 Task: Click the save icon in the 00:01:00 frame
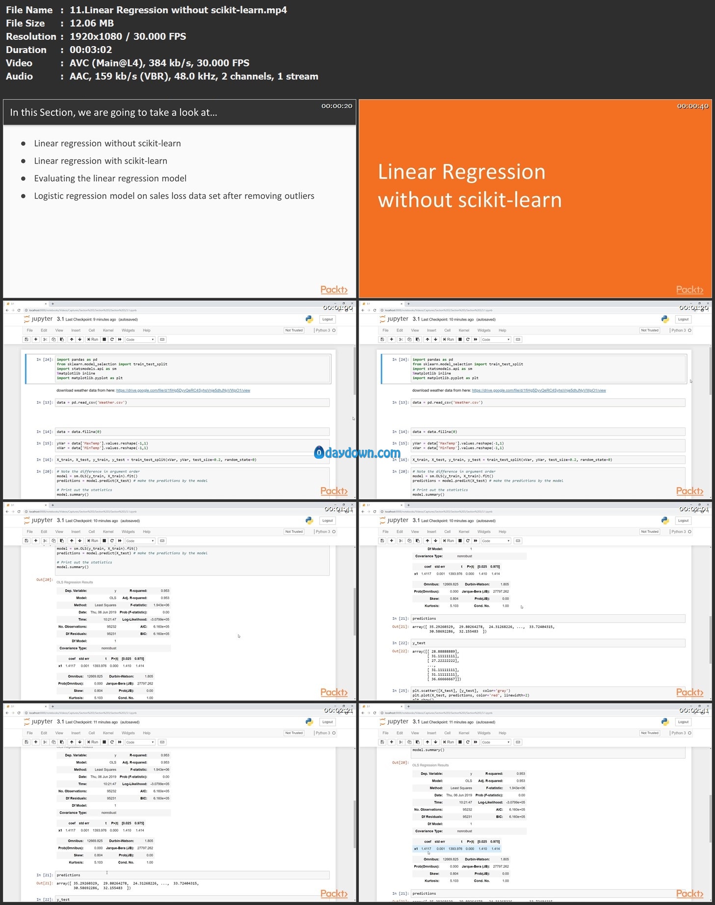click(x=26, y=339)
